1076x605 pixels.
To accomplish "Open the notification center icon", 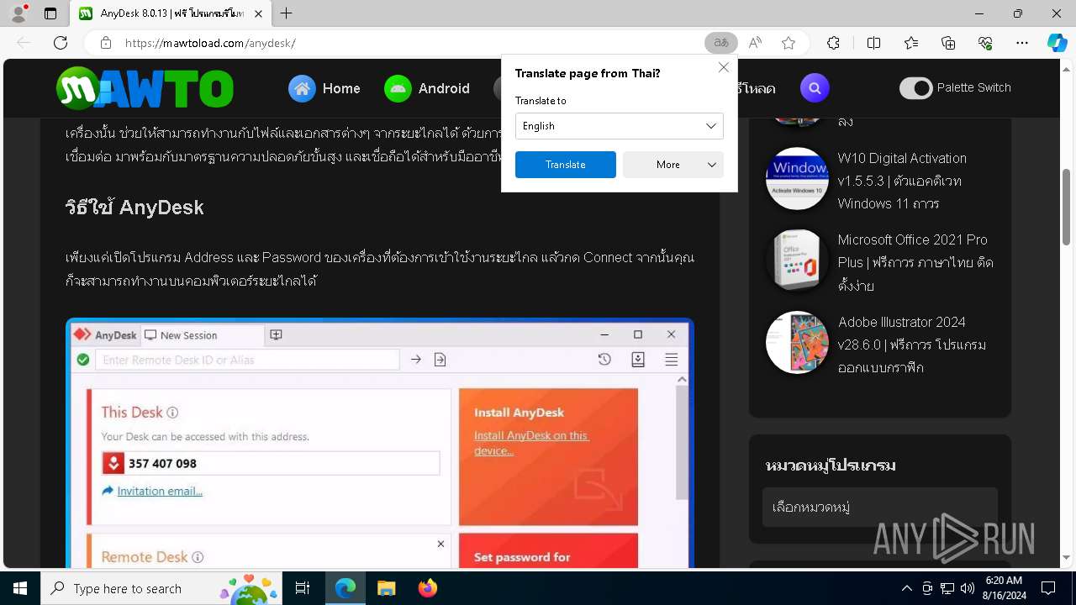I will 1048,588.
